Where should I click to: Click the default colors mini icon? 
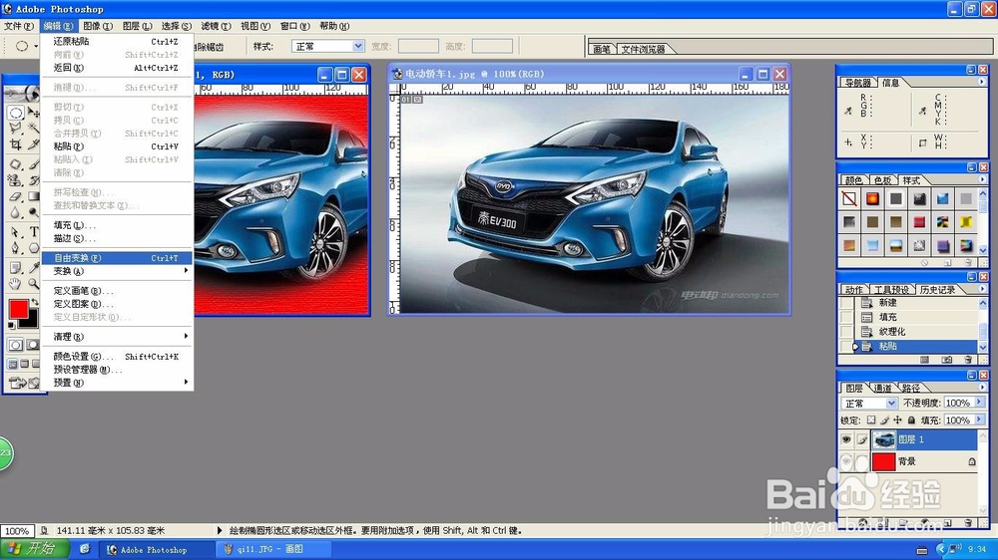click(x=12, y=326)
